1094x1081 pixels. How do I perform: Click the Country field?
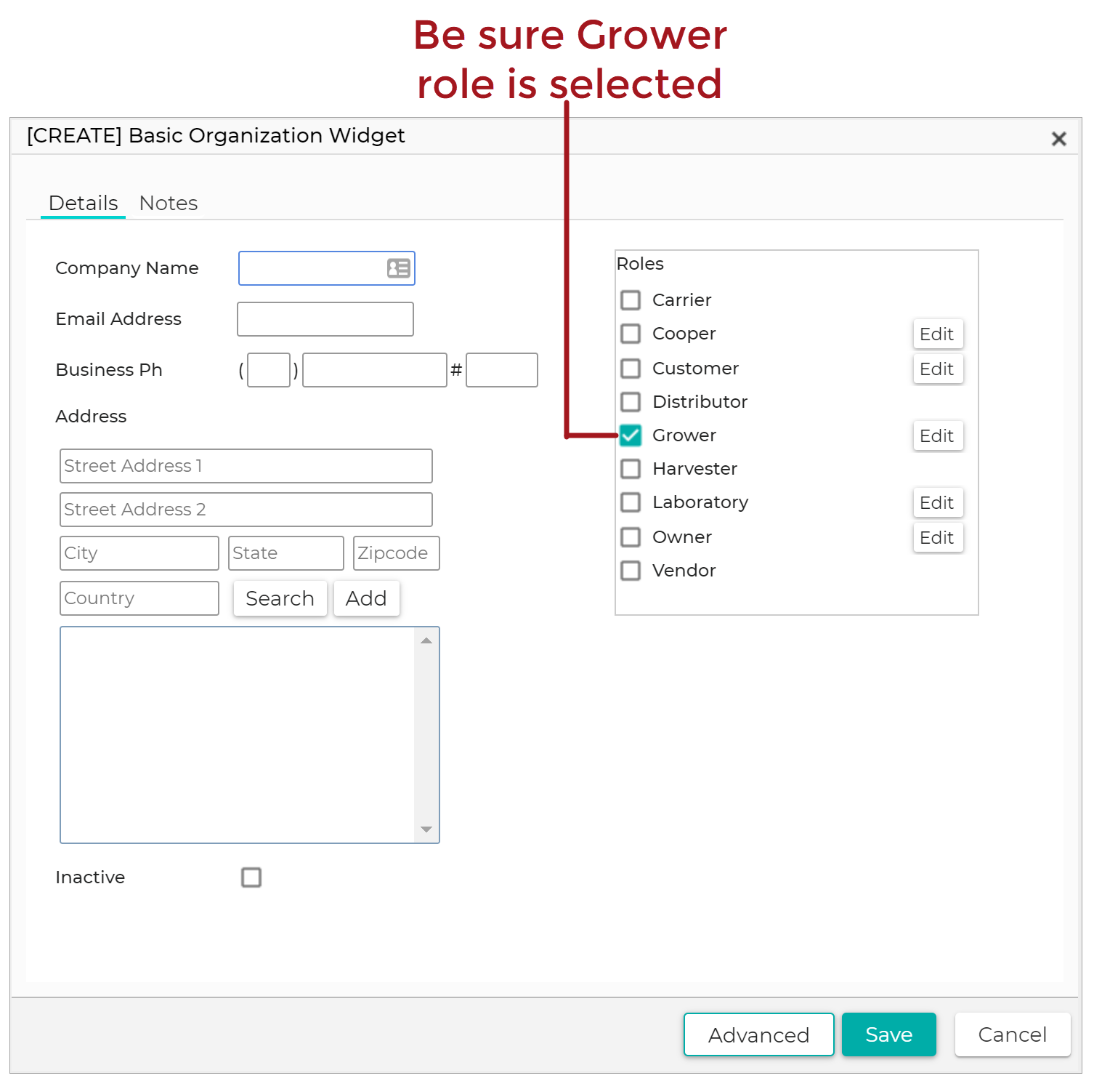click(139, 598)
